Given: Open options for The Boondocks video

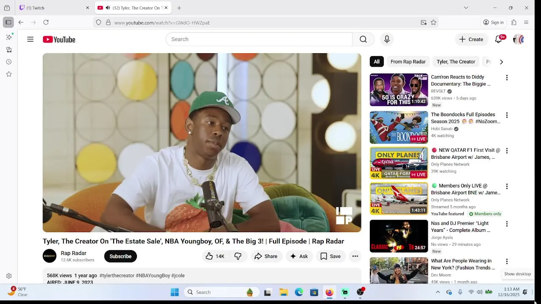Looking at the screenshot, I should tap(507, 115).
